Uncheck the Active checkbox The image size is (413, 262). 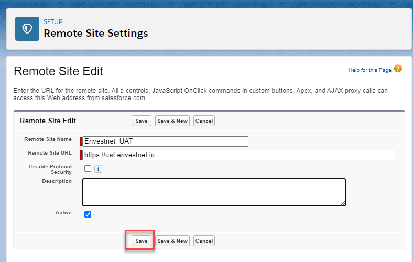pos(88,215)
